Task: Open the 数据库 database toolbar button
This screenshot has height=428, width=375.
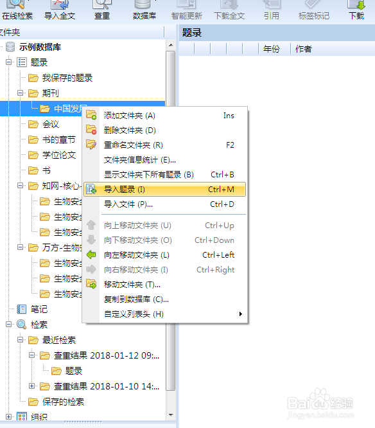Action: (x=144, y=11)
